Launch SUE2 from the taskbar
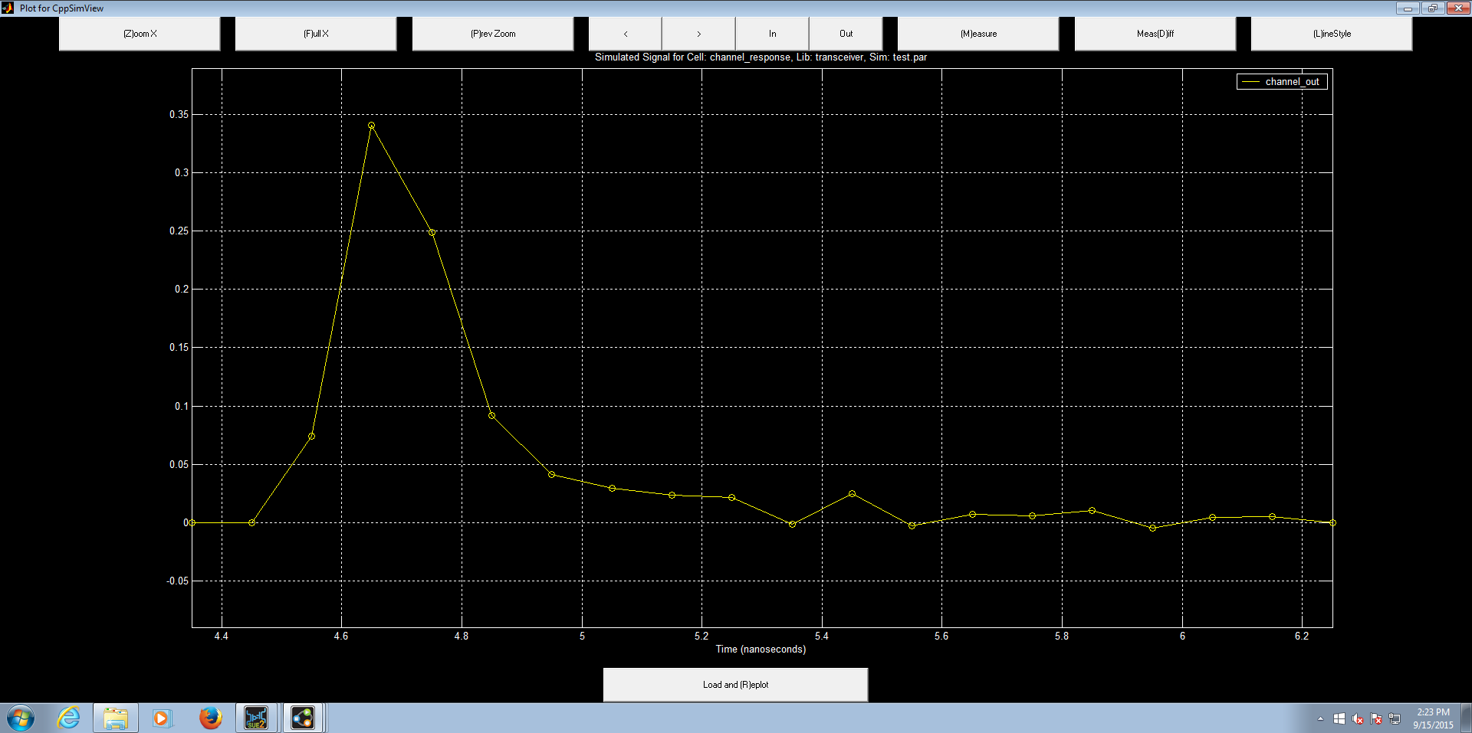 pyautogui.click(x=256, y=718)
